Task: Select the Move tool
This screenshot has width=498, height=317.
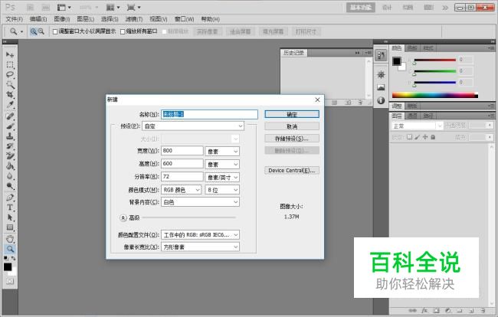Action: (10, 54)
